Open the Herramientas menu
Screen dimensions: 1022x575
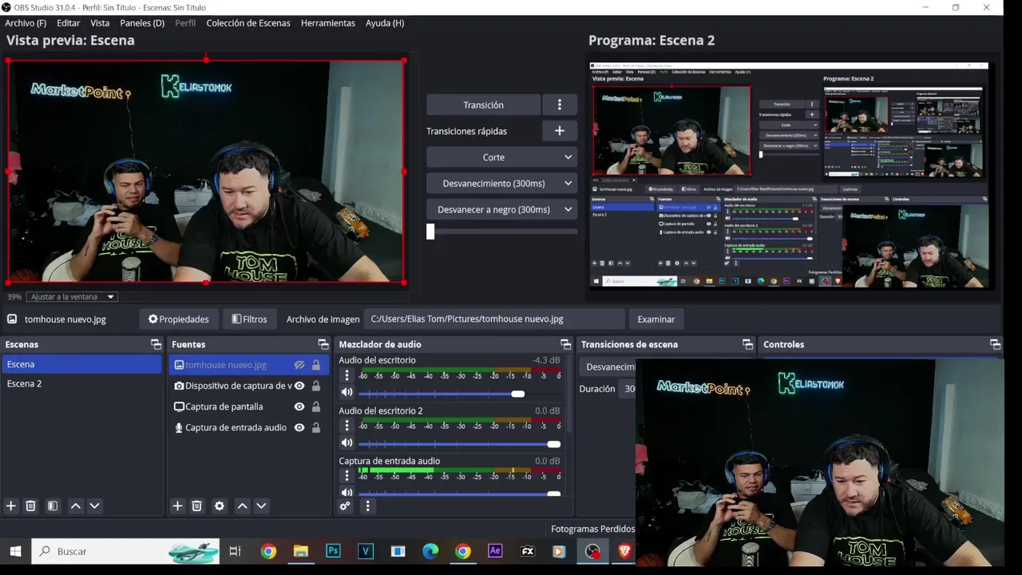328,23
